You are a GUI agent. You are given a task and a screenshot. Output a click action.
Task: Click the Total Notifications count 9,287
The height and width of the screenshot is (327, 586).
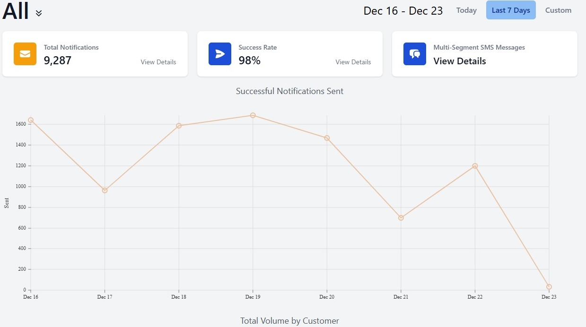tap(58, 60)
